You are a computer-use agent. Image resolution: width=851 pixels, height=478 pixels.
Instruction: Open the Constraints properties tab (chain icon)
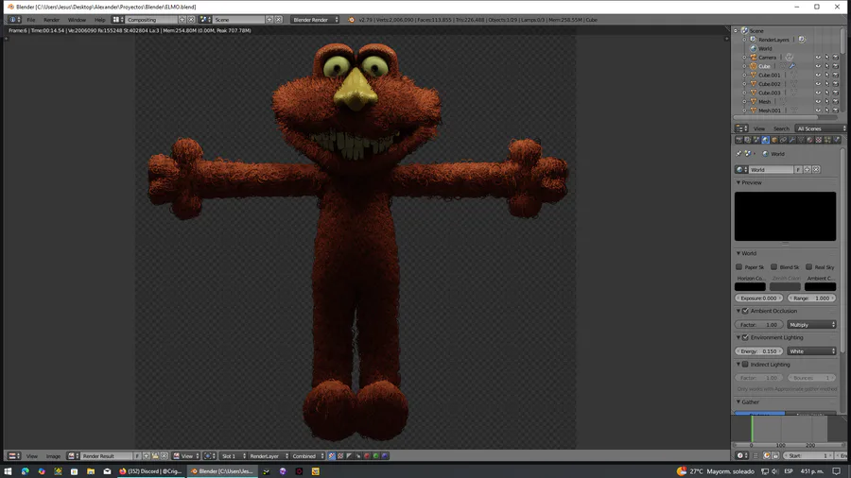[783, 140]
